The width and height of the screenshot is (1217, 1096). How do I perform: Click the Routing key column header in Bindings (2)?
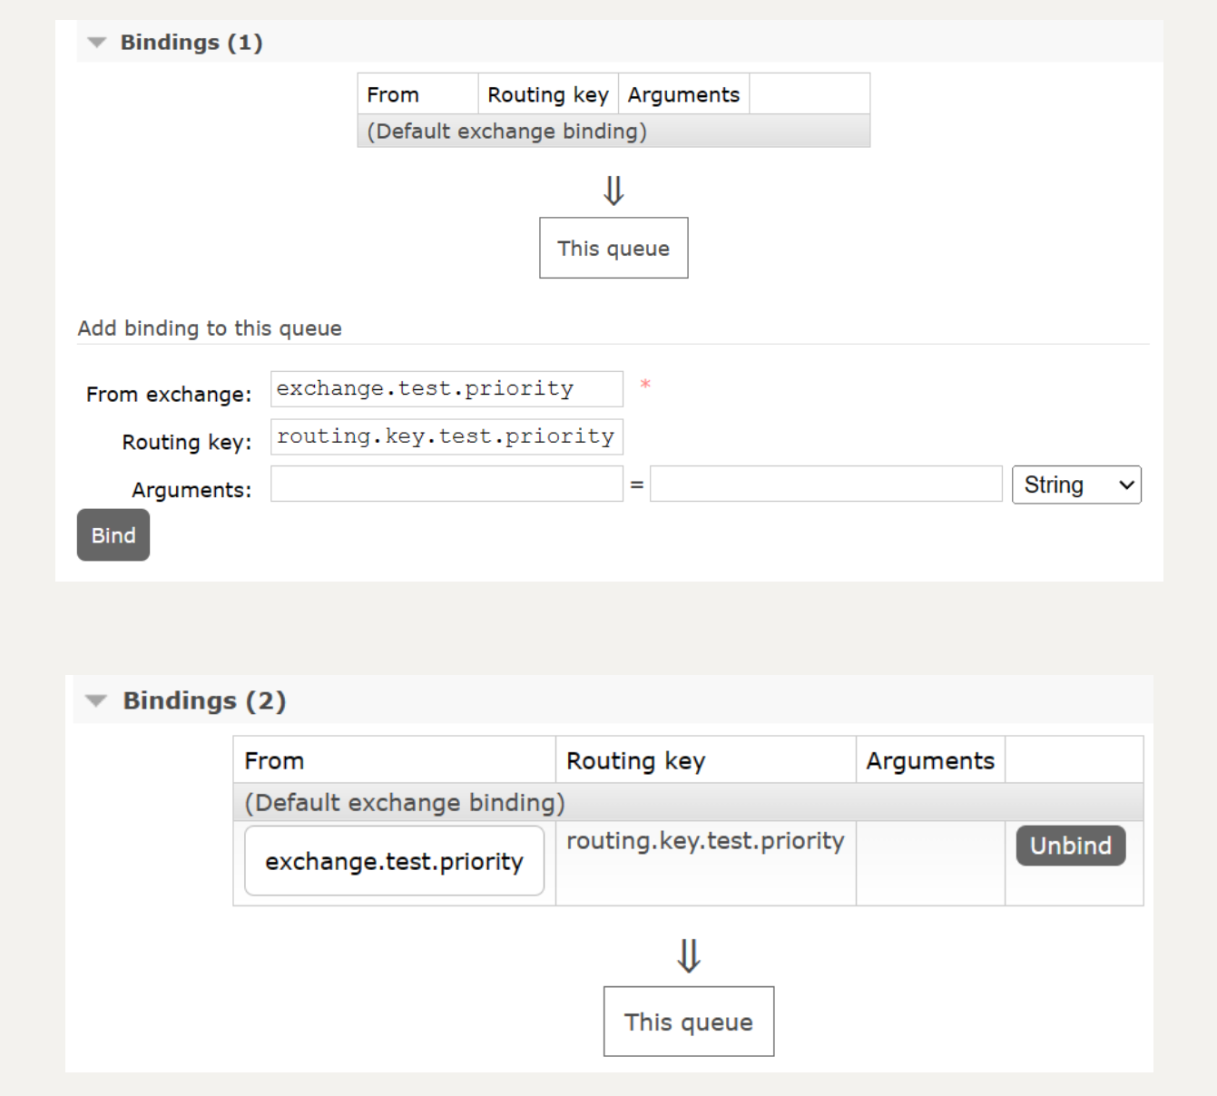point(635,760)
